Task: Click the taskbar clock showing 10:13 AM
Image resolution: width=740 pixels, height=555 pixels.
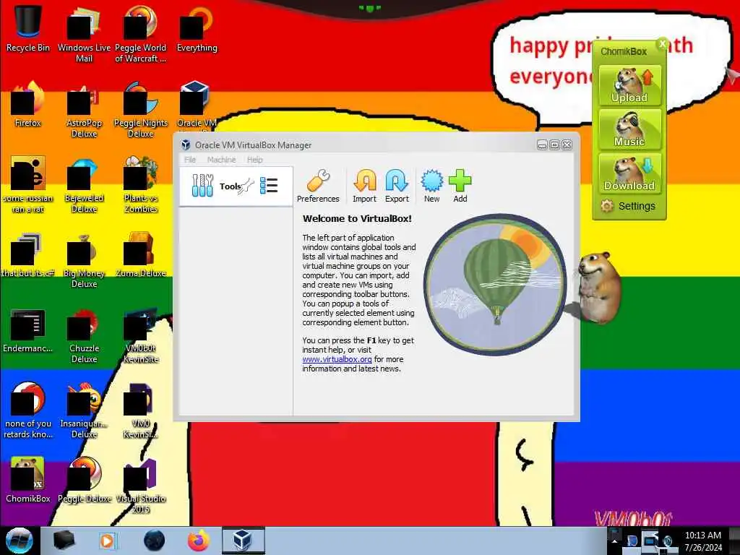Action: pos(703,541)
